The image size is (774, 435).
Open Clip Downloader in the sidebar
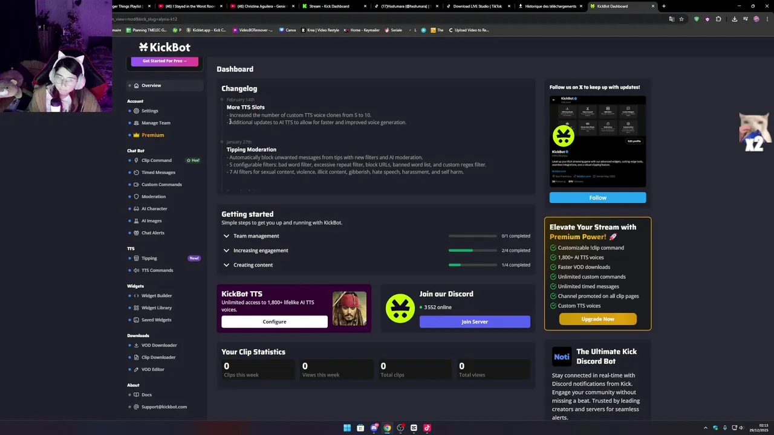158,357
